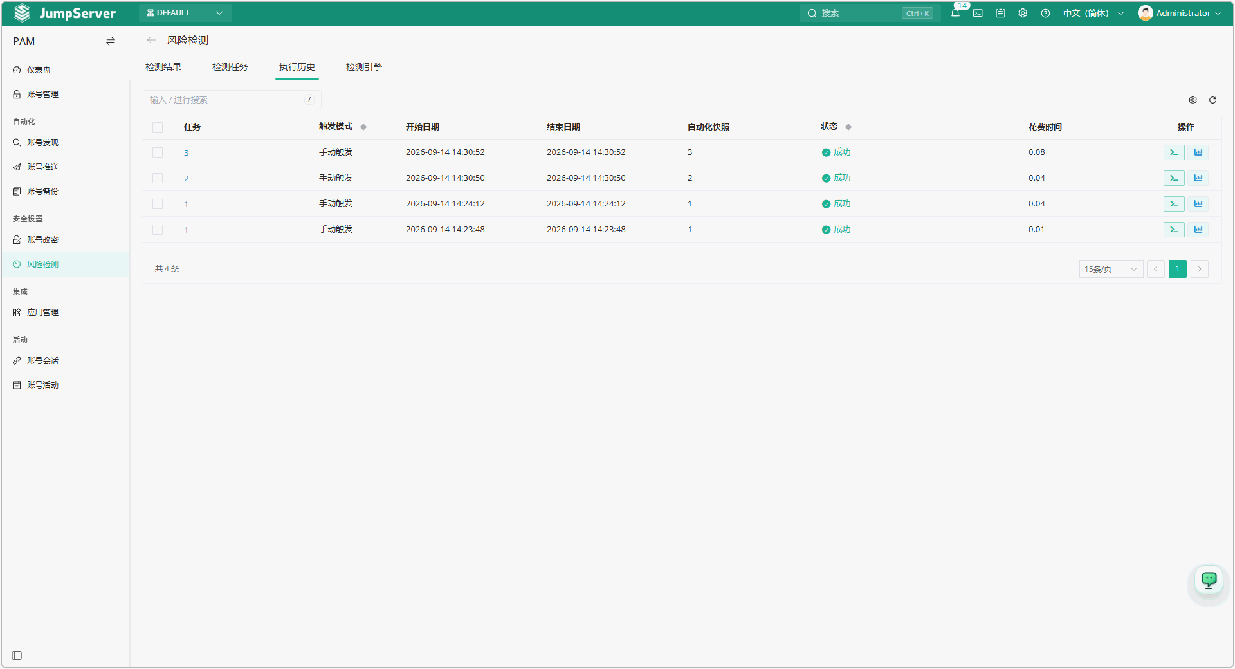
Task: Refresh the execution history table
Action: coord(1212,100)
